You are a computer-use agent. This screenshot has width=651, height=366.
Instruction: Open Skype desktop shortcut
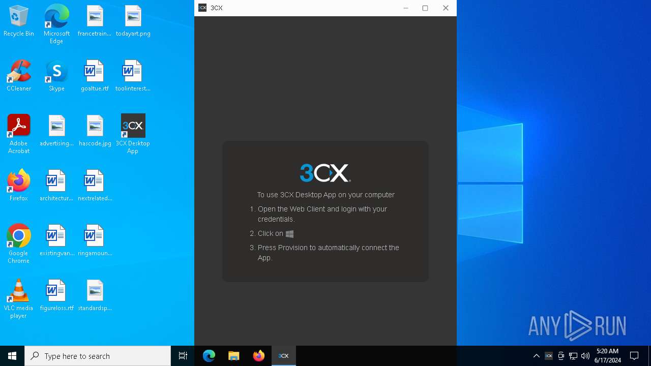point(56,76)
